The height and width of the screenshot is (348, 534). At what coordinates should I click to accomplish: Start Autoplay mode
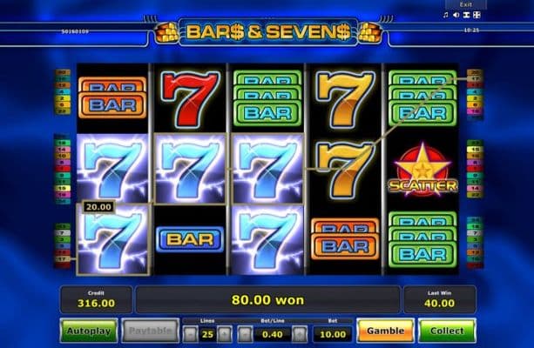[x=89, y=331]
